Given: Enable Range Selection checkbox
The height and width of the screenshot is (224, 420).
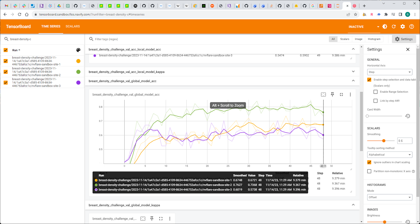Looking at the screenshot, I should (375, 92).
